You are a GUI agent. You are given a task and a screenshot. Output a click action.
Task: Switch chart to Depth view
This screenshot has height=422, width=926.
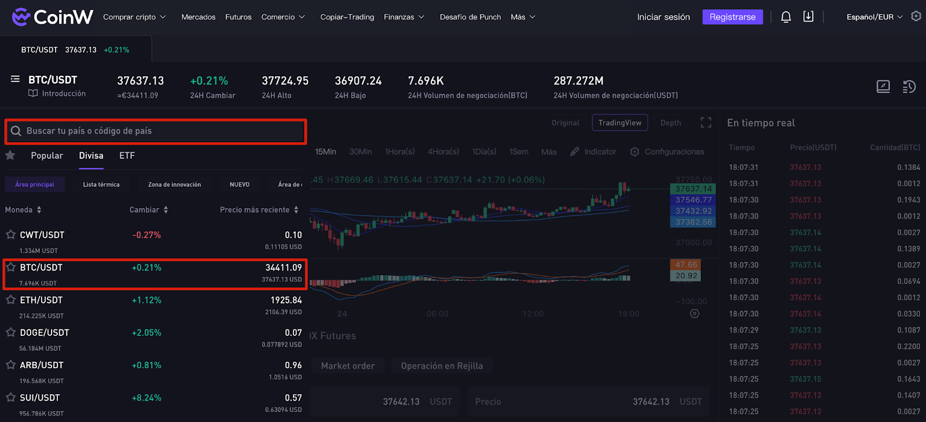click(x=671, y=123)
